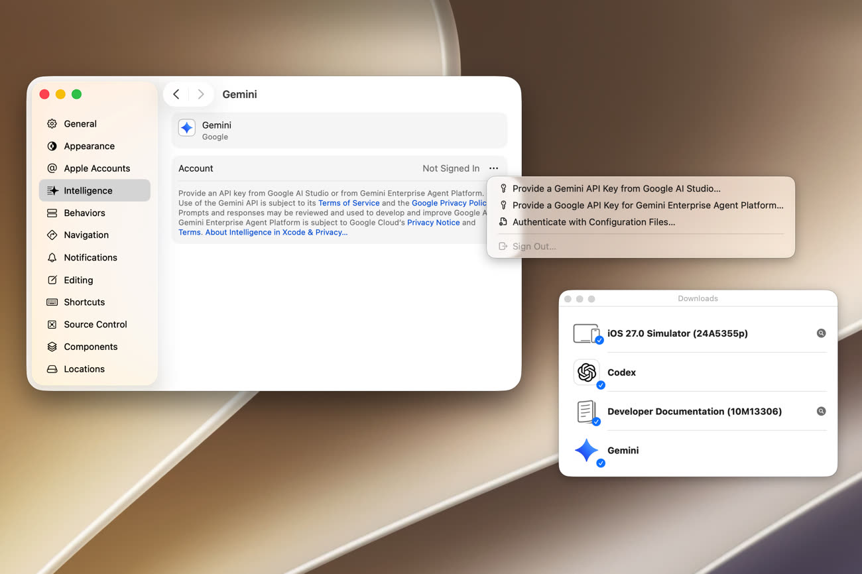The height and width of the screenshot is (574, 862).
Task: Go back with the left chevron
Action: click(176, 94)
